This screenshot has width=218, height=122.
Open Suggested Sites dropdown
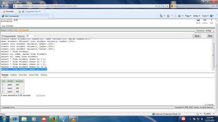(32, 12)
